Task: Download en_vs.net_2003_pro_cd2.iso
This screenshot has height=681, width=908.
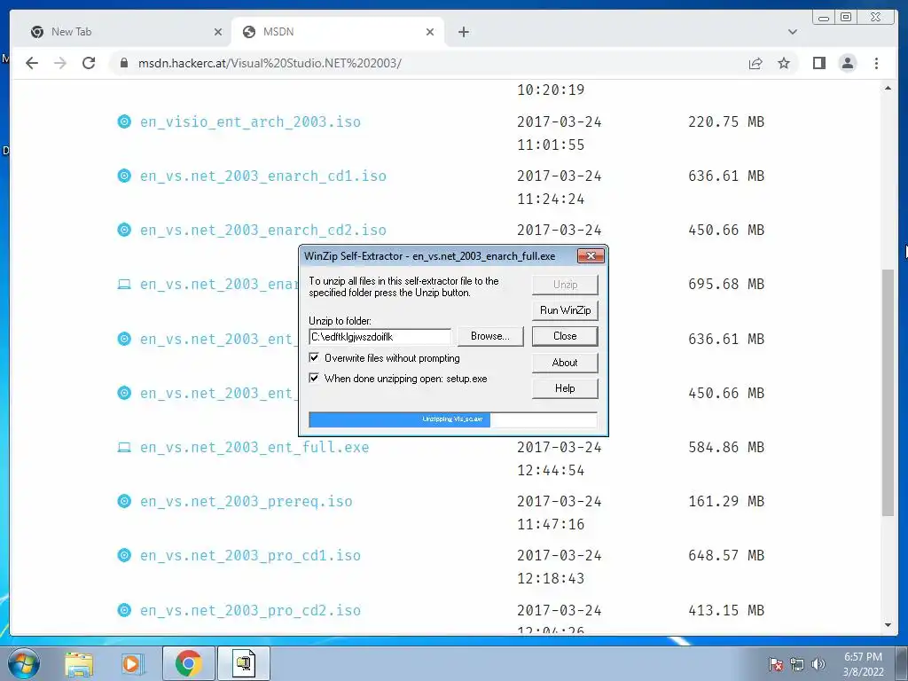Action: [x=250, y=610]
